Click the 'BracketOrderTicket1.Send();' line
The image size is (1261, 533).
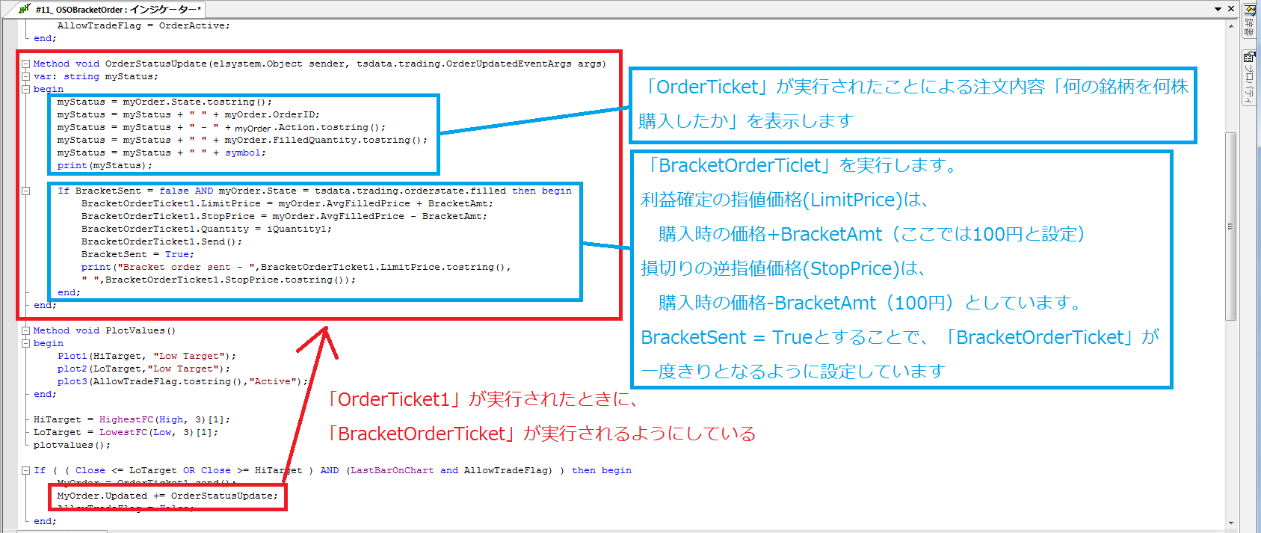tap(161, 241)
